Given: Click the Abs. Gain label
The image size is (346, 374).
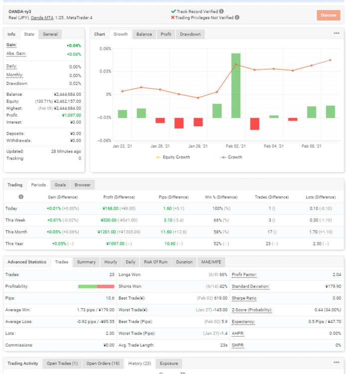Looking at the screenshot, I should [16, 54].
